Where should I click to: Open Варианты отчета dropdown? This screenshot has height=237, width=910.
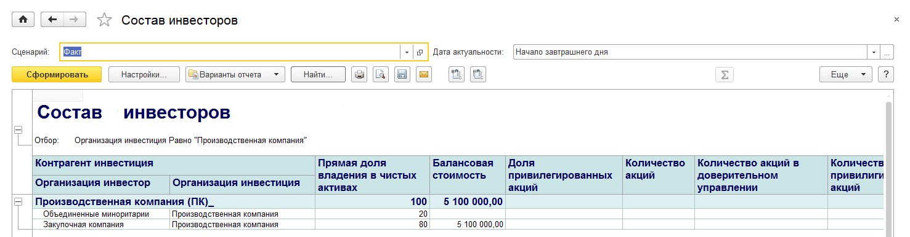coord(235,74)
